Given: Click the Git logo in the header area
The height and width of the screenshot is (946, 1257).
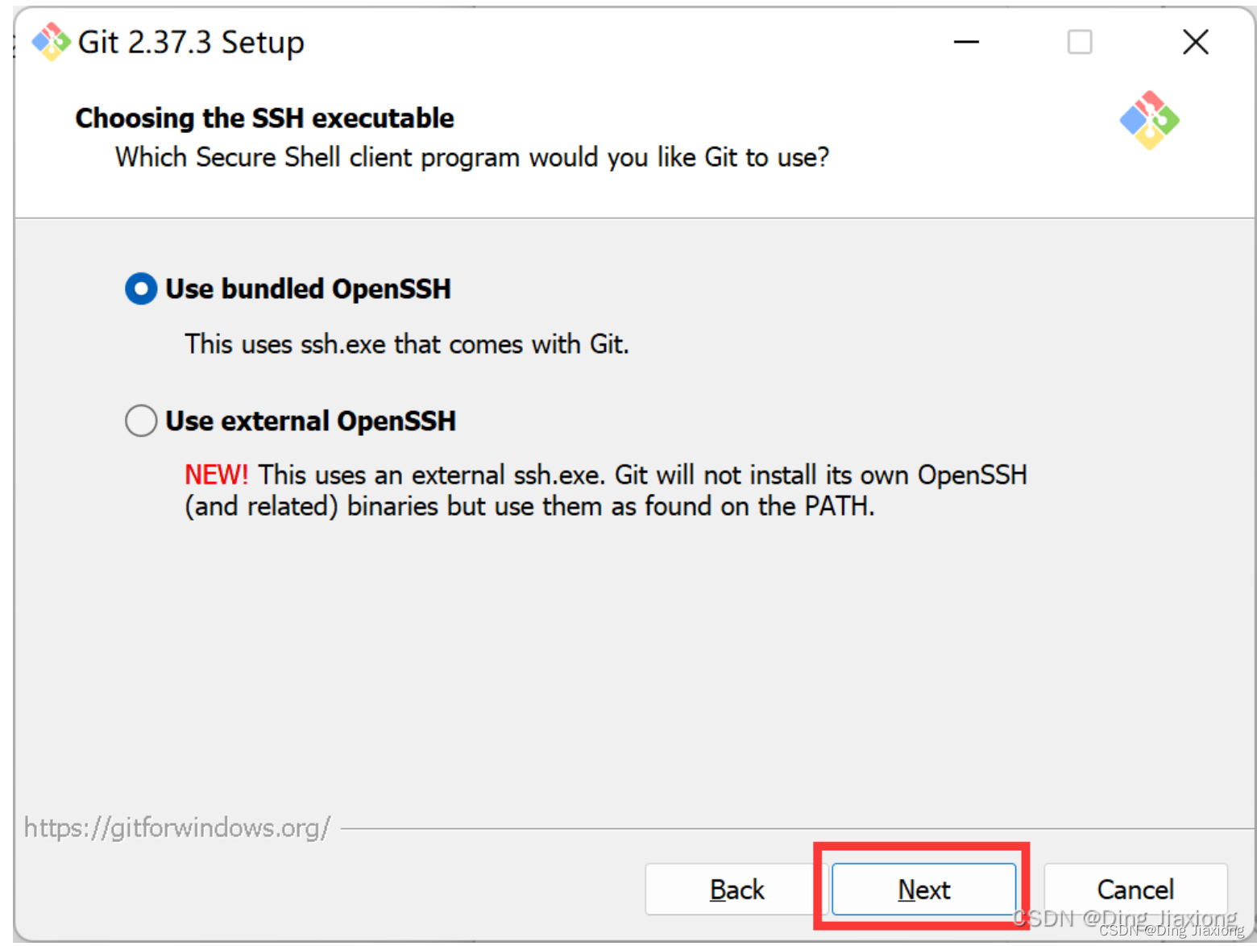Looking at the screenshot, I should 1149,120.
